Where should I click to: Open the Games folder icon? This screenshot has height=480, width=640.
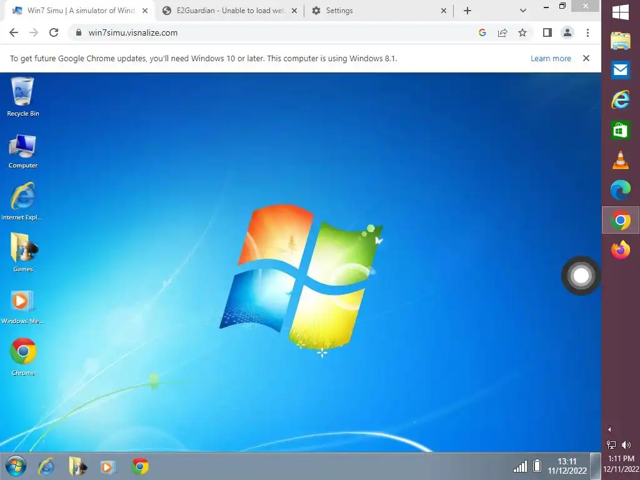[23, 252]
